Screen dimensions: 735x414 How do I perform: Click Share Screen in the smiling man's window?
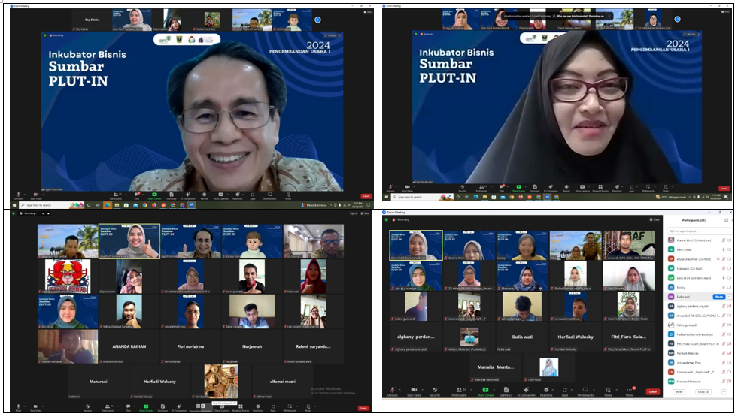tap(154, 196)
